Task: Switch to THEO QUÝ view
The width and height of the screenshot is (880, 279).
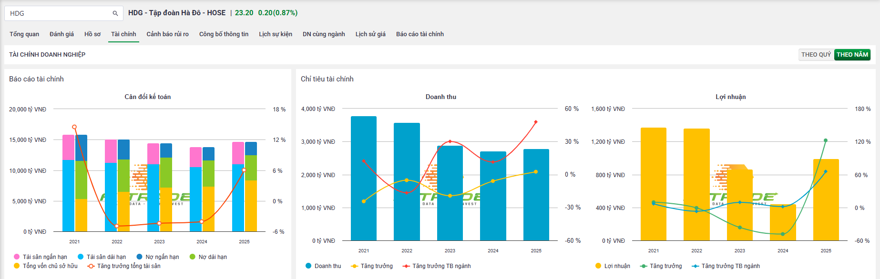Action: (x=816, y=55)
